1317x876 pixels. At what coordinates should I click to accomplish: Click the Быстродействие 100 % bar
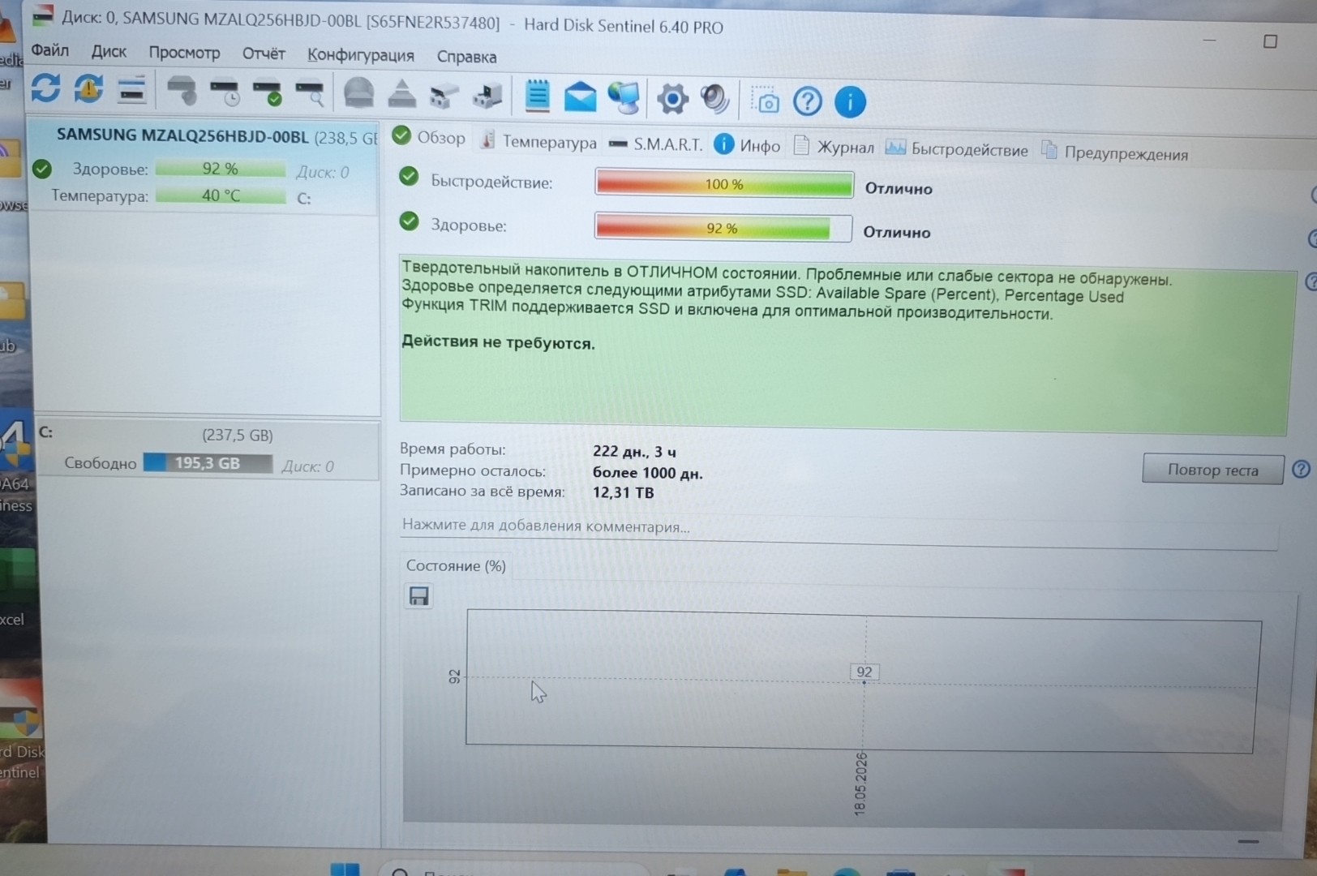pyautogui.click(x=724, y=184)
